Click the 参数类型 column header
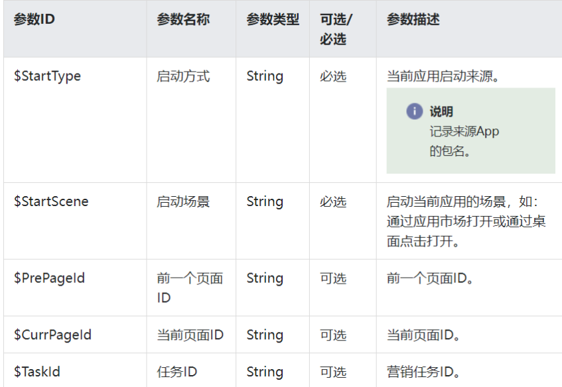This screenshot has width=562, height=387. [273, 19]
